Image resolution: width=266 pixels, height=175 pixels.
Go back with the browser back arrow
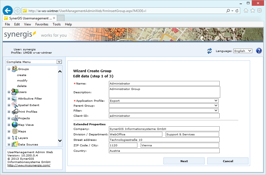coord(8,11)
